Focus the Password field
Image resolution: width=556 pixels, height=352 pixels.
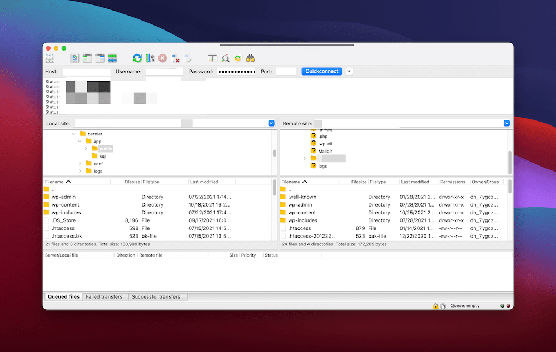click(236, 72)
